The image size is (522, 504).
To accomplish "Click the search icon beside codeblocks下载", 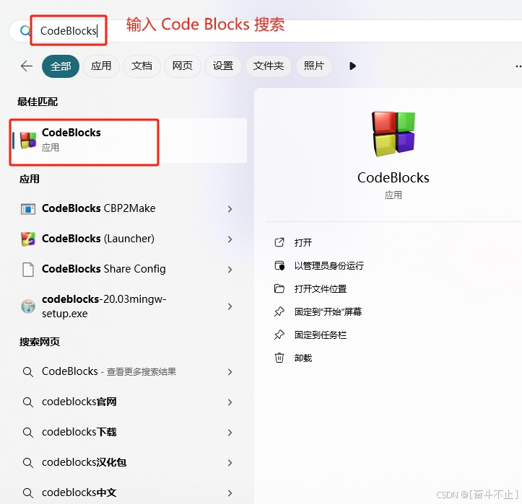I will [x=28, y=433].
